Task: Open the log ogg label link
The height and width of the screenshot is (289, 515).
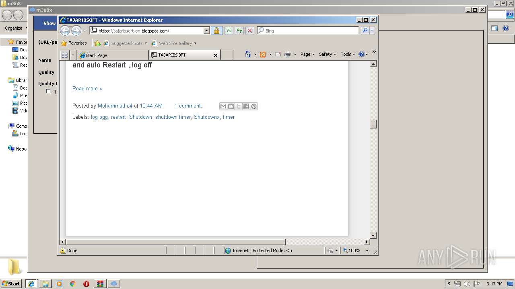Action: point(99,117)
